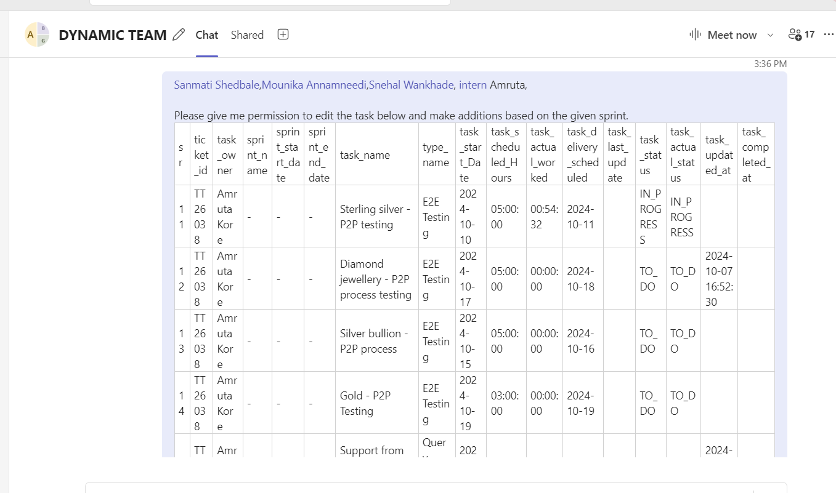
Task: Expand Meet now options dropdown arrow
Action: point(770,35)
